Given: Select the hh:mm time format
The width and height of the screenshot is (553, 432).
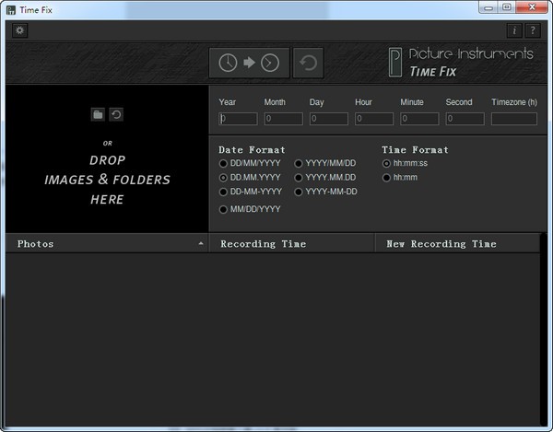Looking at the screenshot, I should click(x=386, y=177).
